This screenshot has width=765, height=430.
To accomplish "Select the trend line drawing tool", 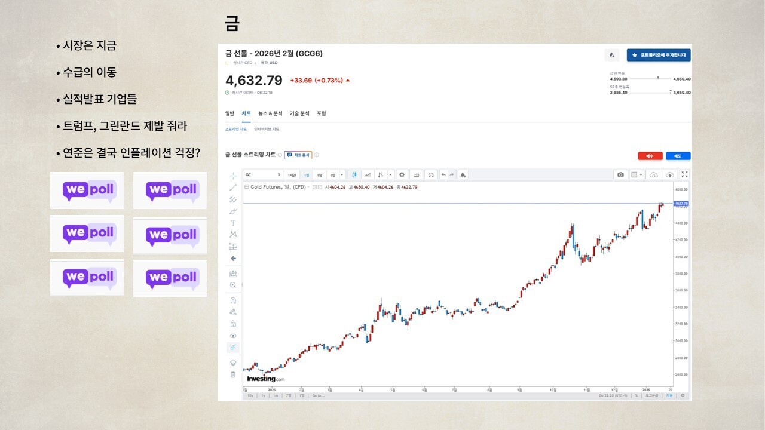I will click(233, 188).
